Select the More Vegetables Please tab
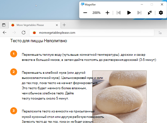 [35, 25]
